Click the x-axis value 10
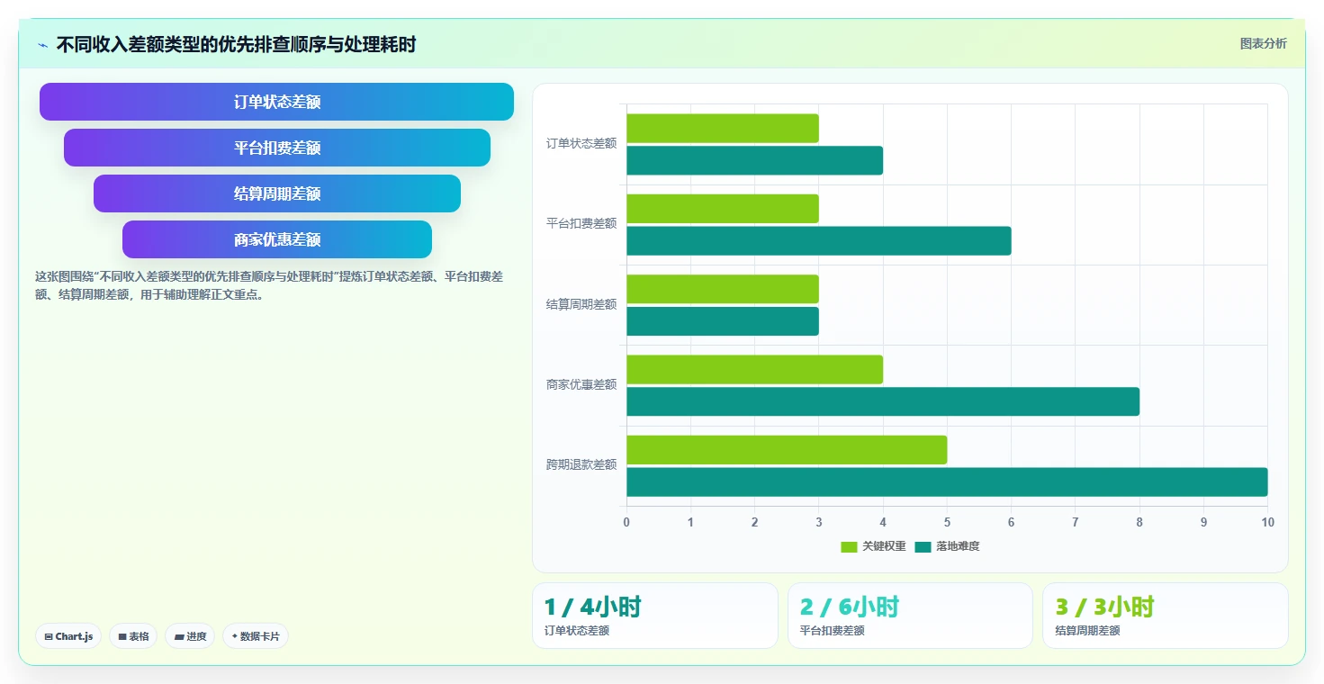 point(1267,522)
